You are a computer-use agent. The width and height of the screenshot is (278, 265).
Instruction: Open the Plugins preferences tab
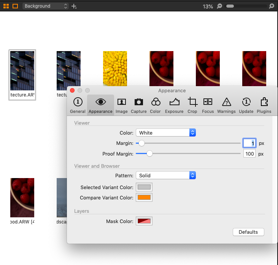(264, 105)
